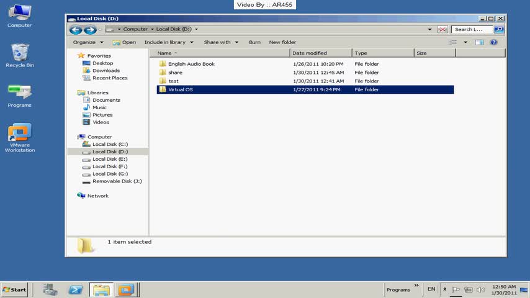Click the volume speaker tray icon
The image size is (530, 298).
click(480, 289)
